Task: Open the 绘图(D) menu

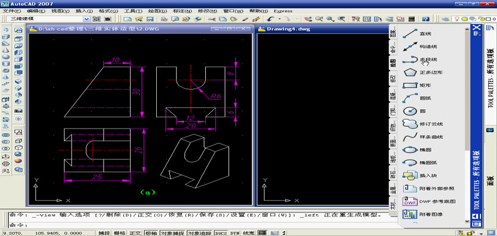Action: (157, 11)
